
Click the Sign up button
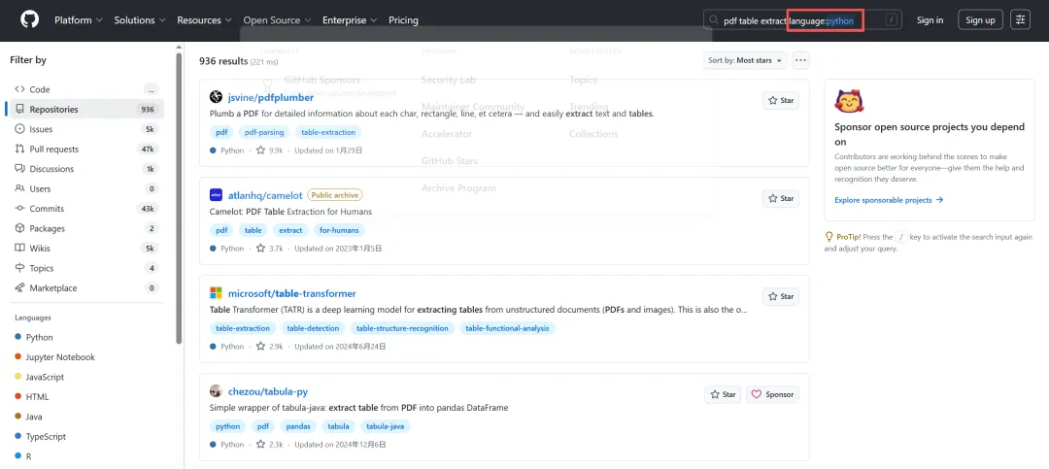tap(980, 20)
